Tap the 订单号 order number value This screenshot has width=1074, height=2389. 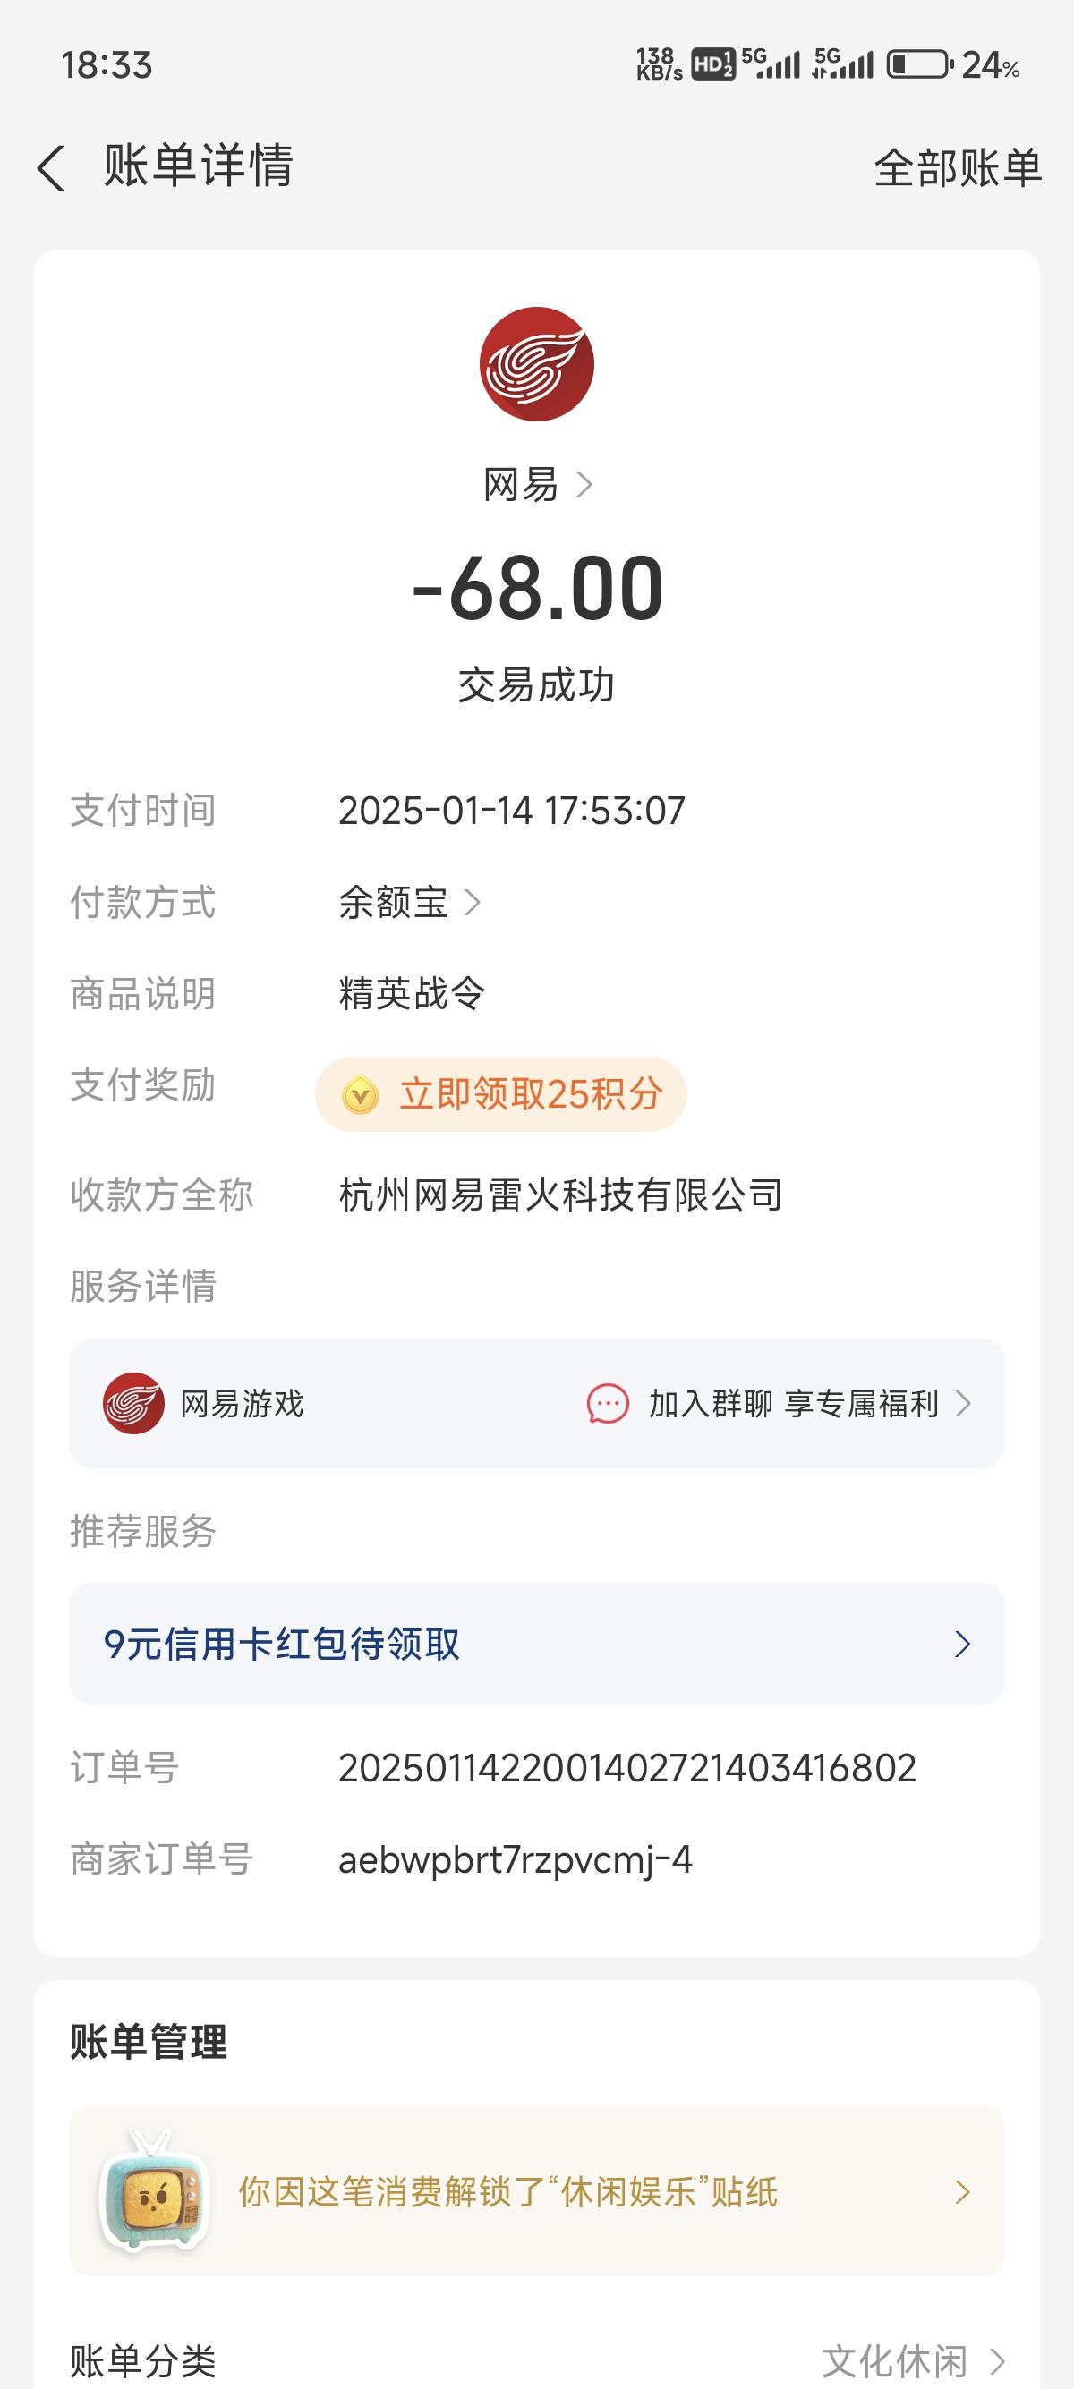click(x=627, y=1768)
